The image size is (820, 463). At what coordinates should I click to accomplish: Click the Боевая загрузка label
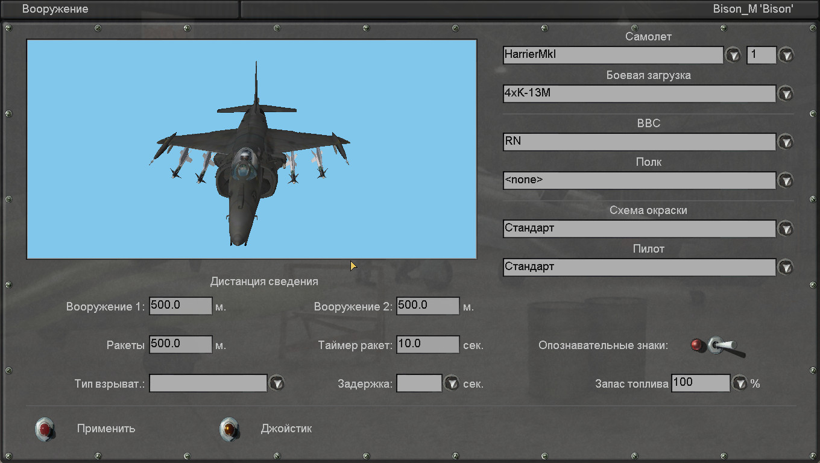(x=649, y=75)
